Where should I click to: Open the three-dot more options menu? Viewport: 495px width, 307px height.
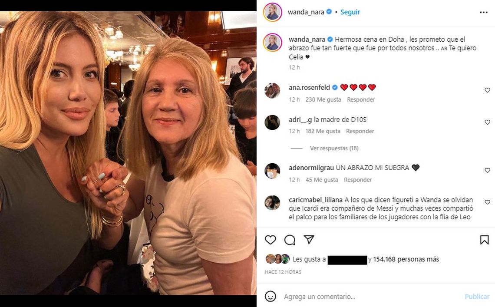pyautogui.click(x=483, y=12)
